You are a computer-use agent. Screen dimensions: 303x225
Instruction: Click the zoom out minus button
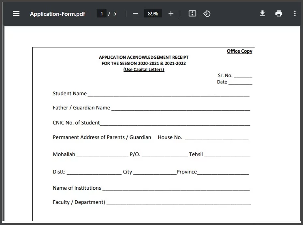pyautogui.click(x=135, y=13)
